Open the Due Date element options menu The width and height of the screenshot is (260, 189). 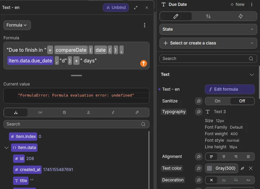coord(252,4)
